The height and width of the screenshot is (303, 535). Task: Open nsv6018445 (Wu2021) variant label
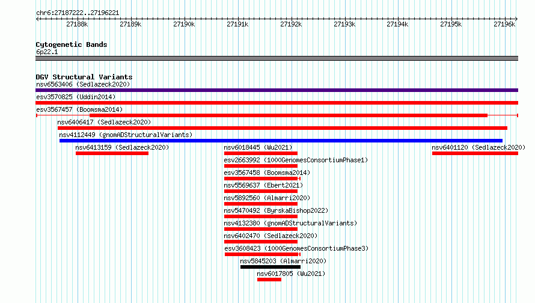tap(258, 147)
